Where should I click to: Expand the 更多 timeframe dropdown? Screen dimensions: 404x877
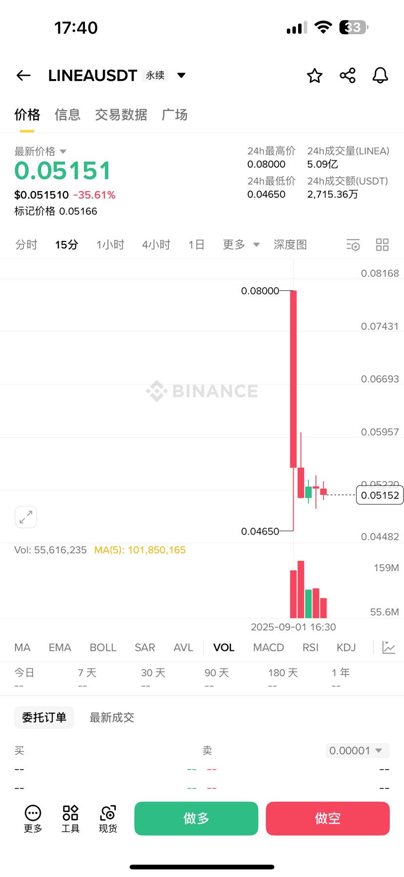coord(240,245)
